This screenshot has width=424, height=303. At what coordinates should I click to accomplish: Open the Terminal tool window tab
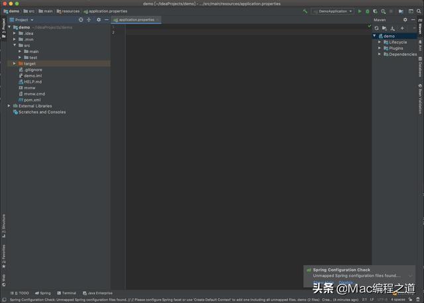pyautogui.click(x=66, y=293)
